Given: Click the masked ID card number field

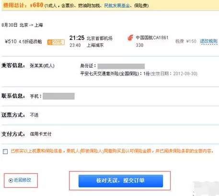Looking at the screenshot, I should tap(121, 66).
